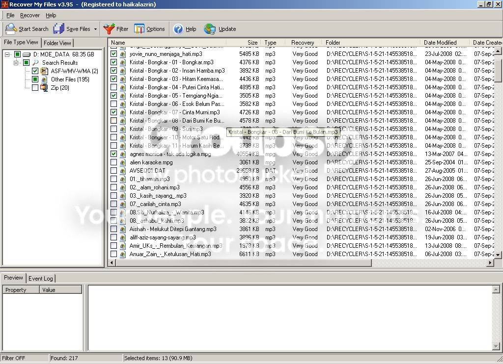Uncheck the ASF-WMV-WMA (2) tree checkbox
This screenshot has width=503, height=364.
pyautogui.click(x=35, y=71)
